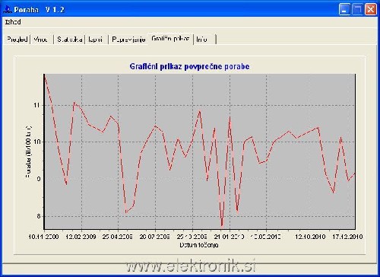
Task: Click the 17.12.2010 date label
Action: pyautogui.click(x=347, y=237)
